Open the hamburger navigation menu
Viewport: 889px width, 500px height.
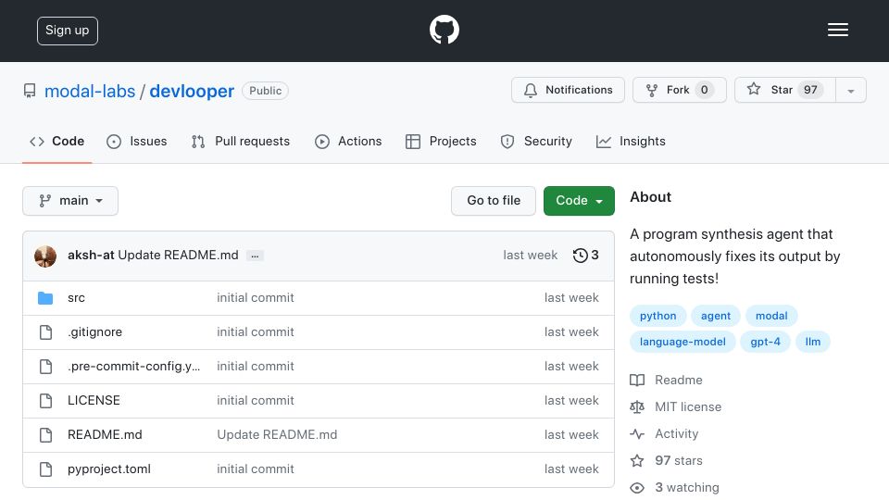click(837, 30)
